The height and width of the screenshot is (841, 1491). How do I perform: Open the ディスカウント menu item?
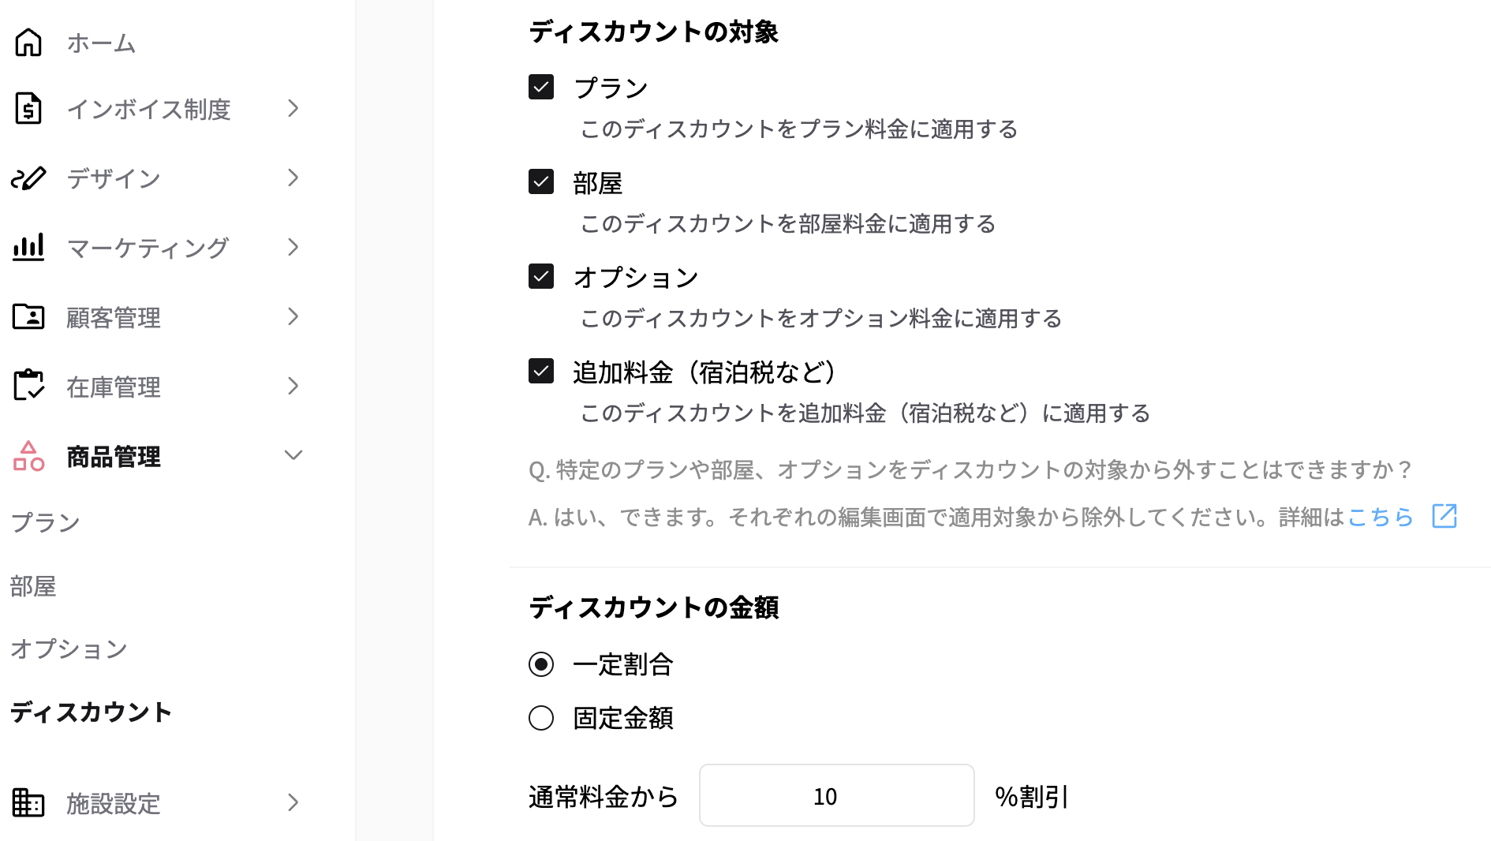[x=90, y=712]
